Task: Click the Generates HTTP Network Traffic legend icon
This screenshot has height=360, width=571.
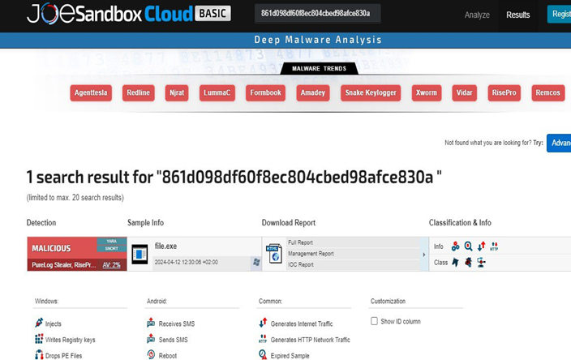Action: click(263, 339)
